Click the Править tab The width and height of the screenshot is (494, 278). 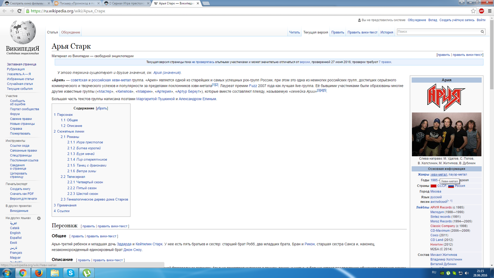click(338, 32)
